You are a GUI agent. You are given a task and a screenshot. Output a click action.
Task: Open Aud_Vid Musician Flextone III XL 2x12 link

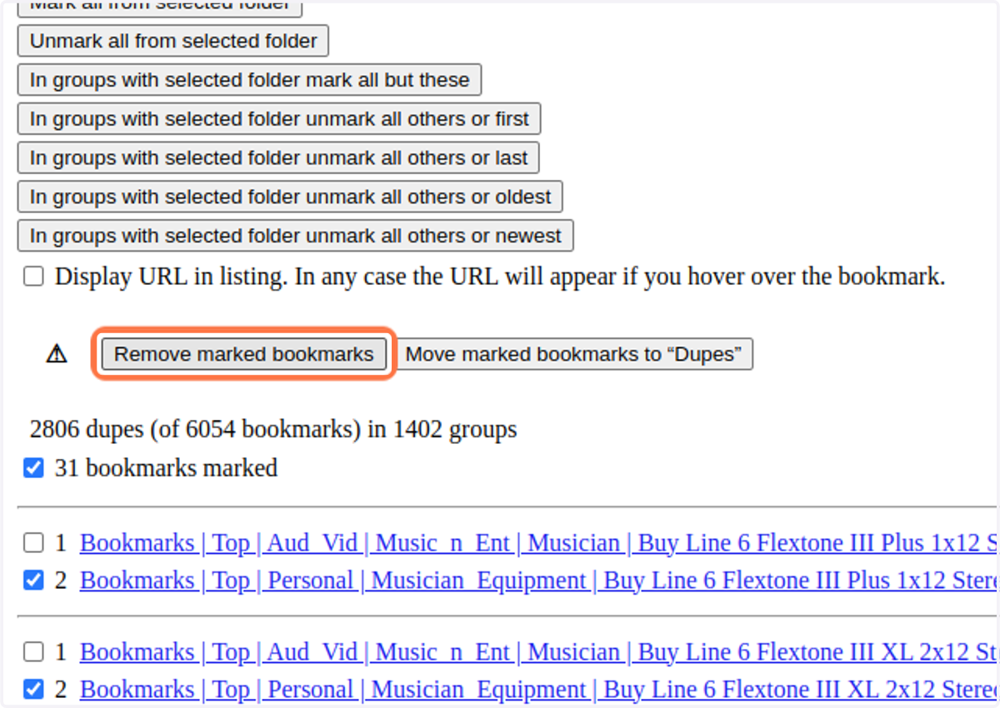pyautogui.click(x=539, y=651)
